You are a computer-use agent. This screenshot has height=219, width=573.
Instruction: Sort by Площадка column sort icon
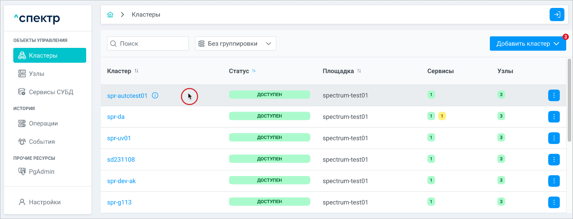coord(359,71)
